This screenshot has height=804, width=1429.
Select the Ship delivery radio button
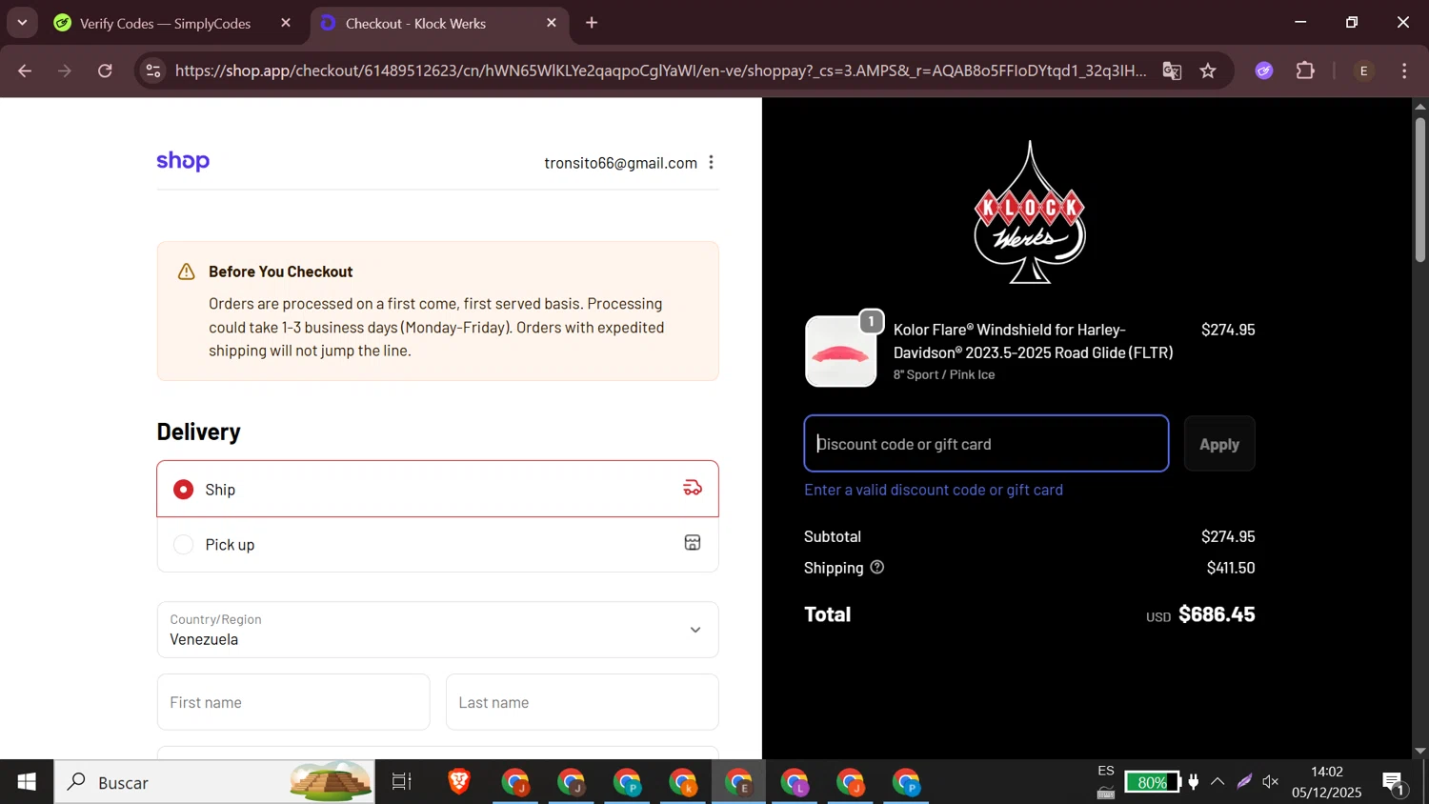[184, 490]
